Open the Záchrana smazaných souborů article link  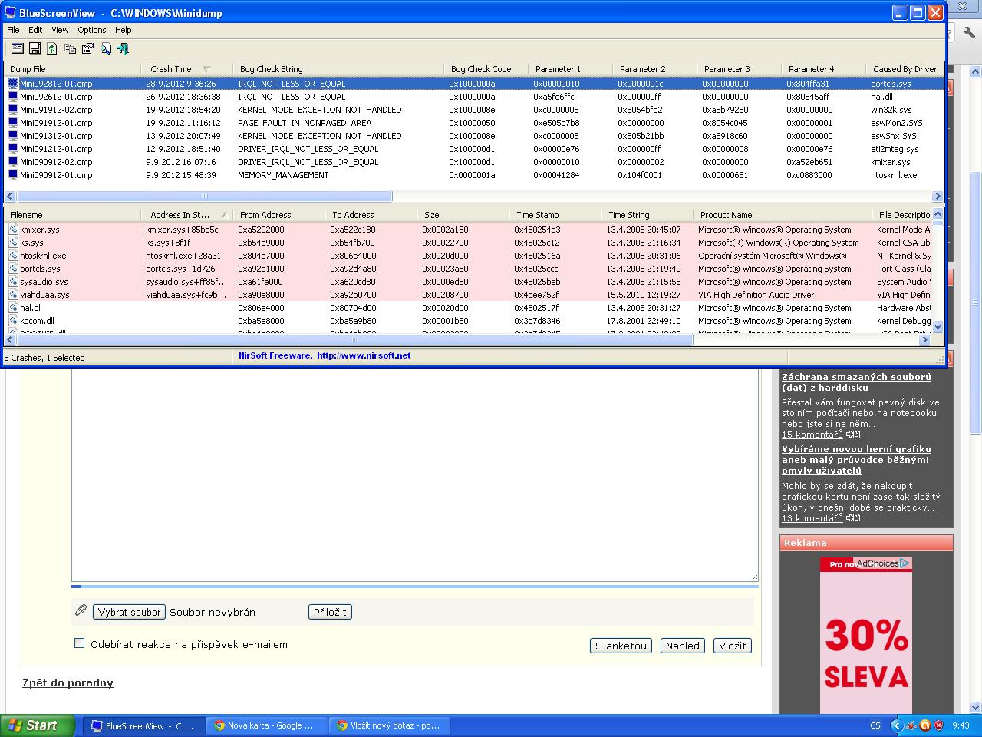tap(857, 382)
